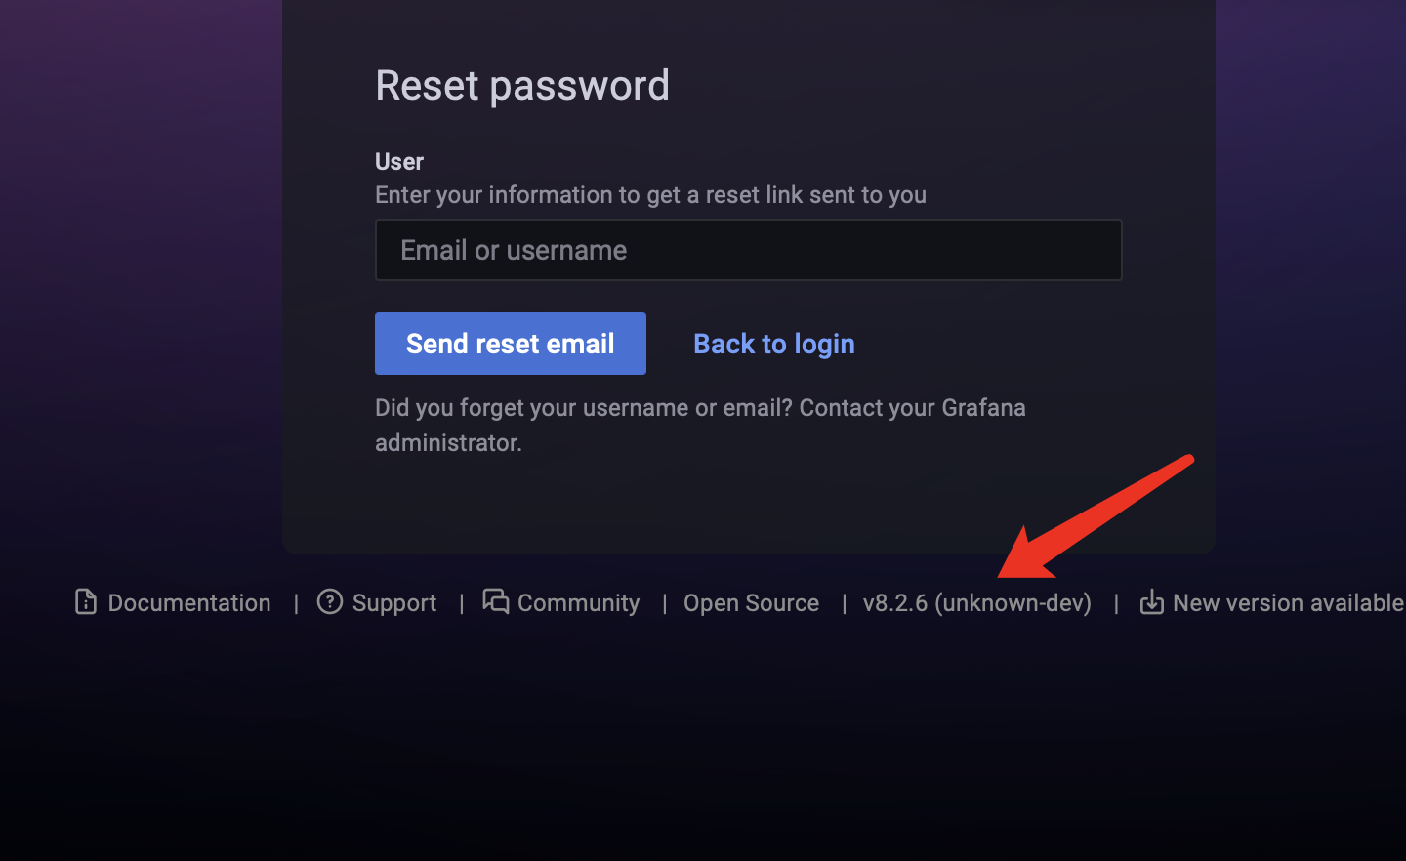1406x861 pixels.
Task: Click the Reset password heading
Action: 522,86
